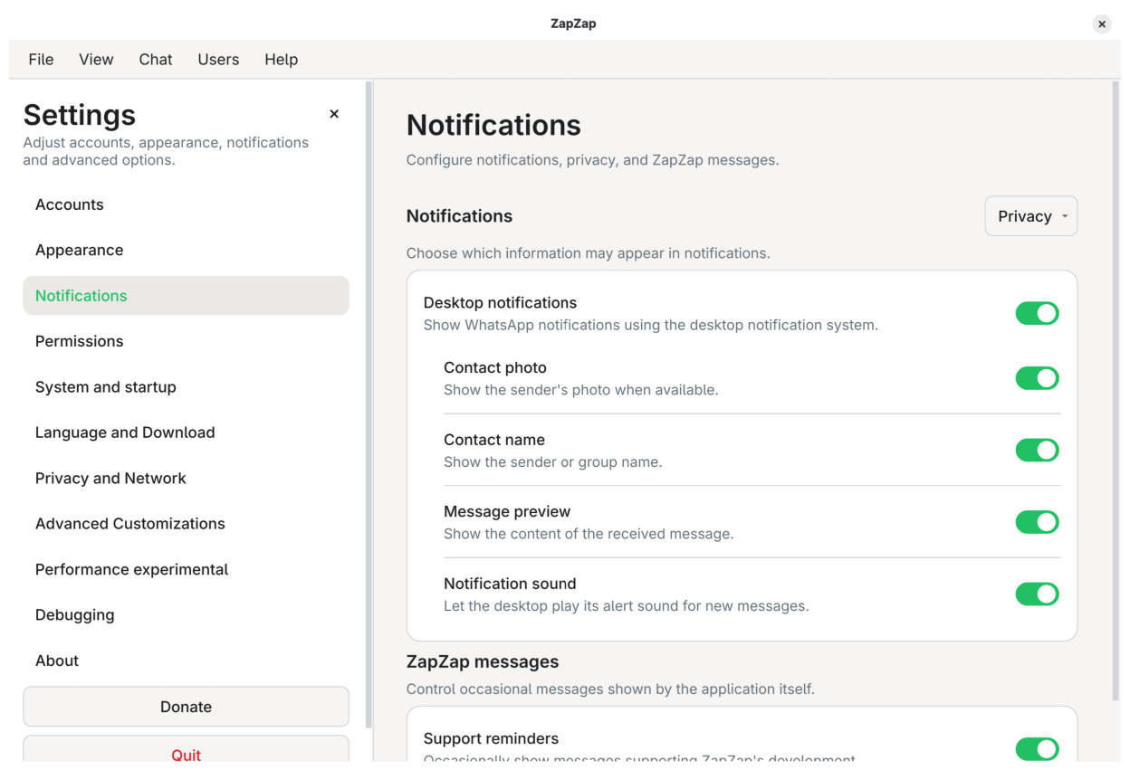Open the File menu
The image size is (1130, 770).
(x=41, y=60)
